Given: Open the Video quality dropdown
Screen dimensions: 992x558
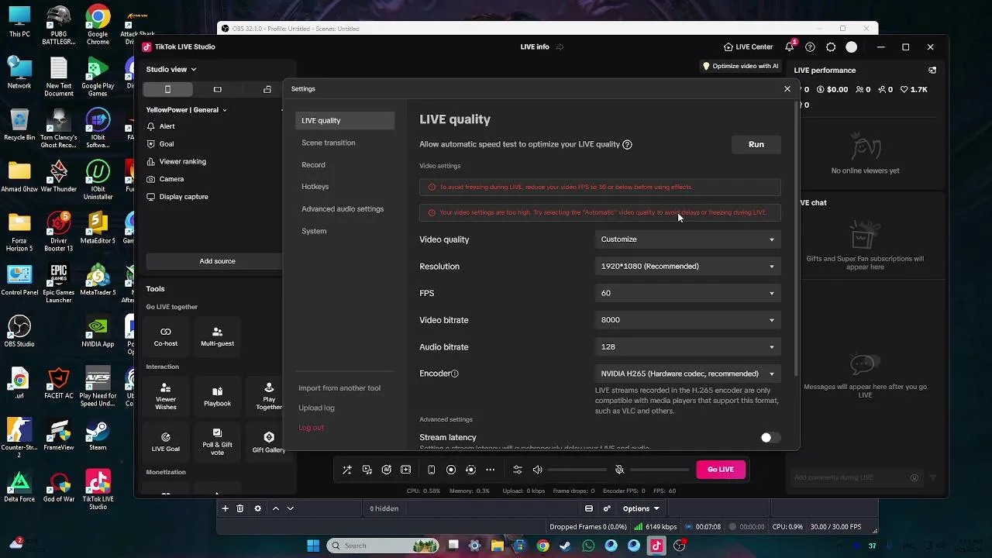Looking at the screenshot, I should click(687, 239).
